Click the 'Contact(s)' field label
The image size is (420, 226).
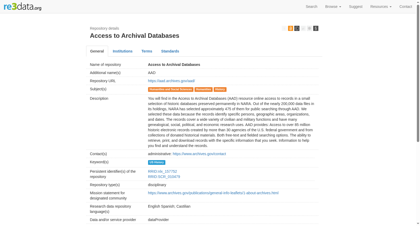coord(98,154)
